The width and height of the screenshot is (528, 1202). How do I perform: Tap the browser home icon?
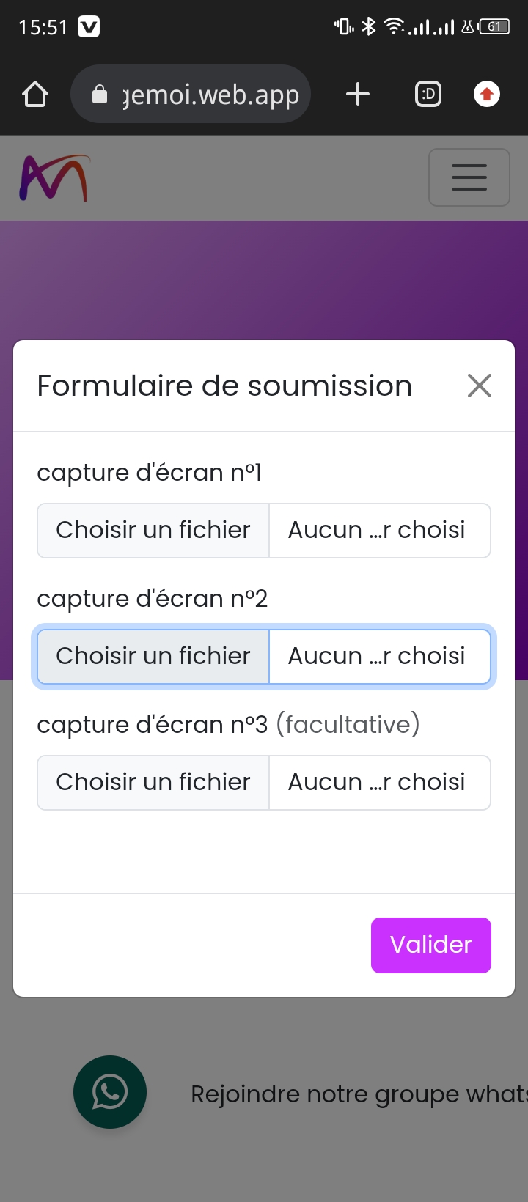click(35, 95)
